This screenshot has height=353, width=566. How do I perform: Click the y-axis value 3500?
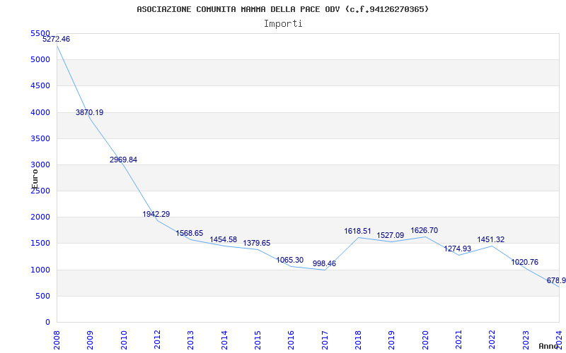(40, 138)
